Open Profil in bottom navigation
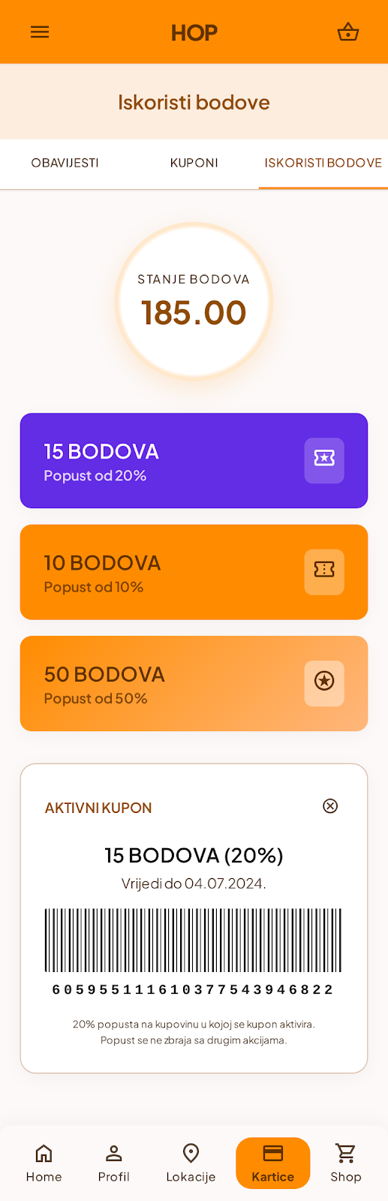Screen dimensions: 388x1201 [114, 1163]
